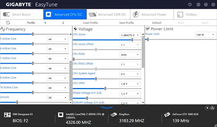
Task: Click the Reset button
Action: (181, 23)
